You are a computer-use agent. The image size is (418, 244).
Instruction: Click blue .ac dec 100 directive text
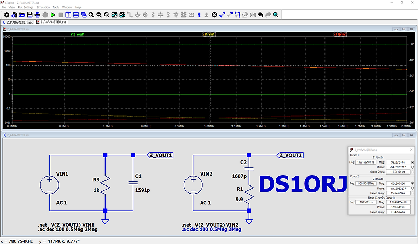[x=212, y=229]
